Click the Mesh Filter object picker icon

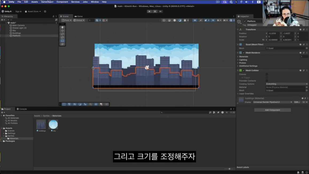click(x=307, y=48)
